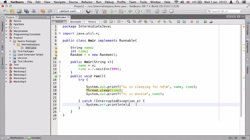Click the Next Bookmark icon

[x=165, y=22]
